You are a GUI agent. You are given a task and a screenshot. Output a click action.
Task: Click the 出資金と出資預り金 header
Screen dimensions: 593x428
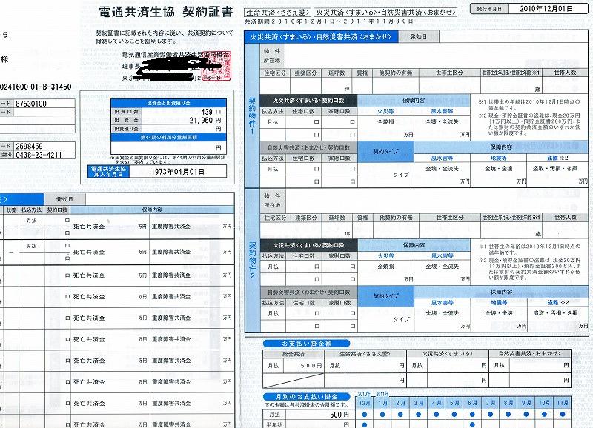coord(169,103)
